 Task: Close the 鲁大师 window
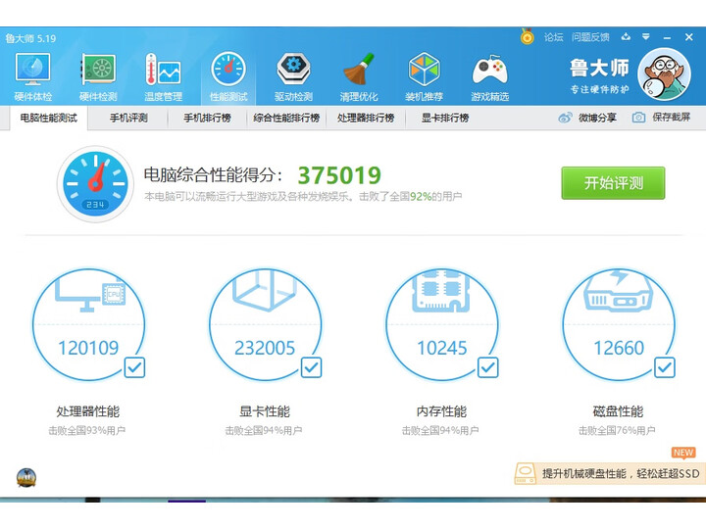coord(689,37)
